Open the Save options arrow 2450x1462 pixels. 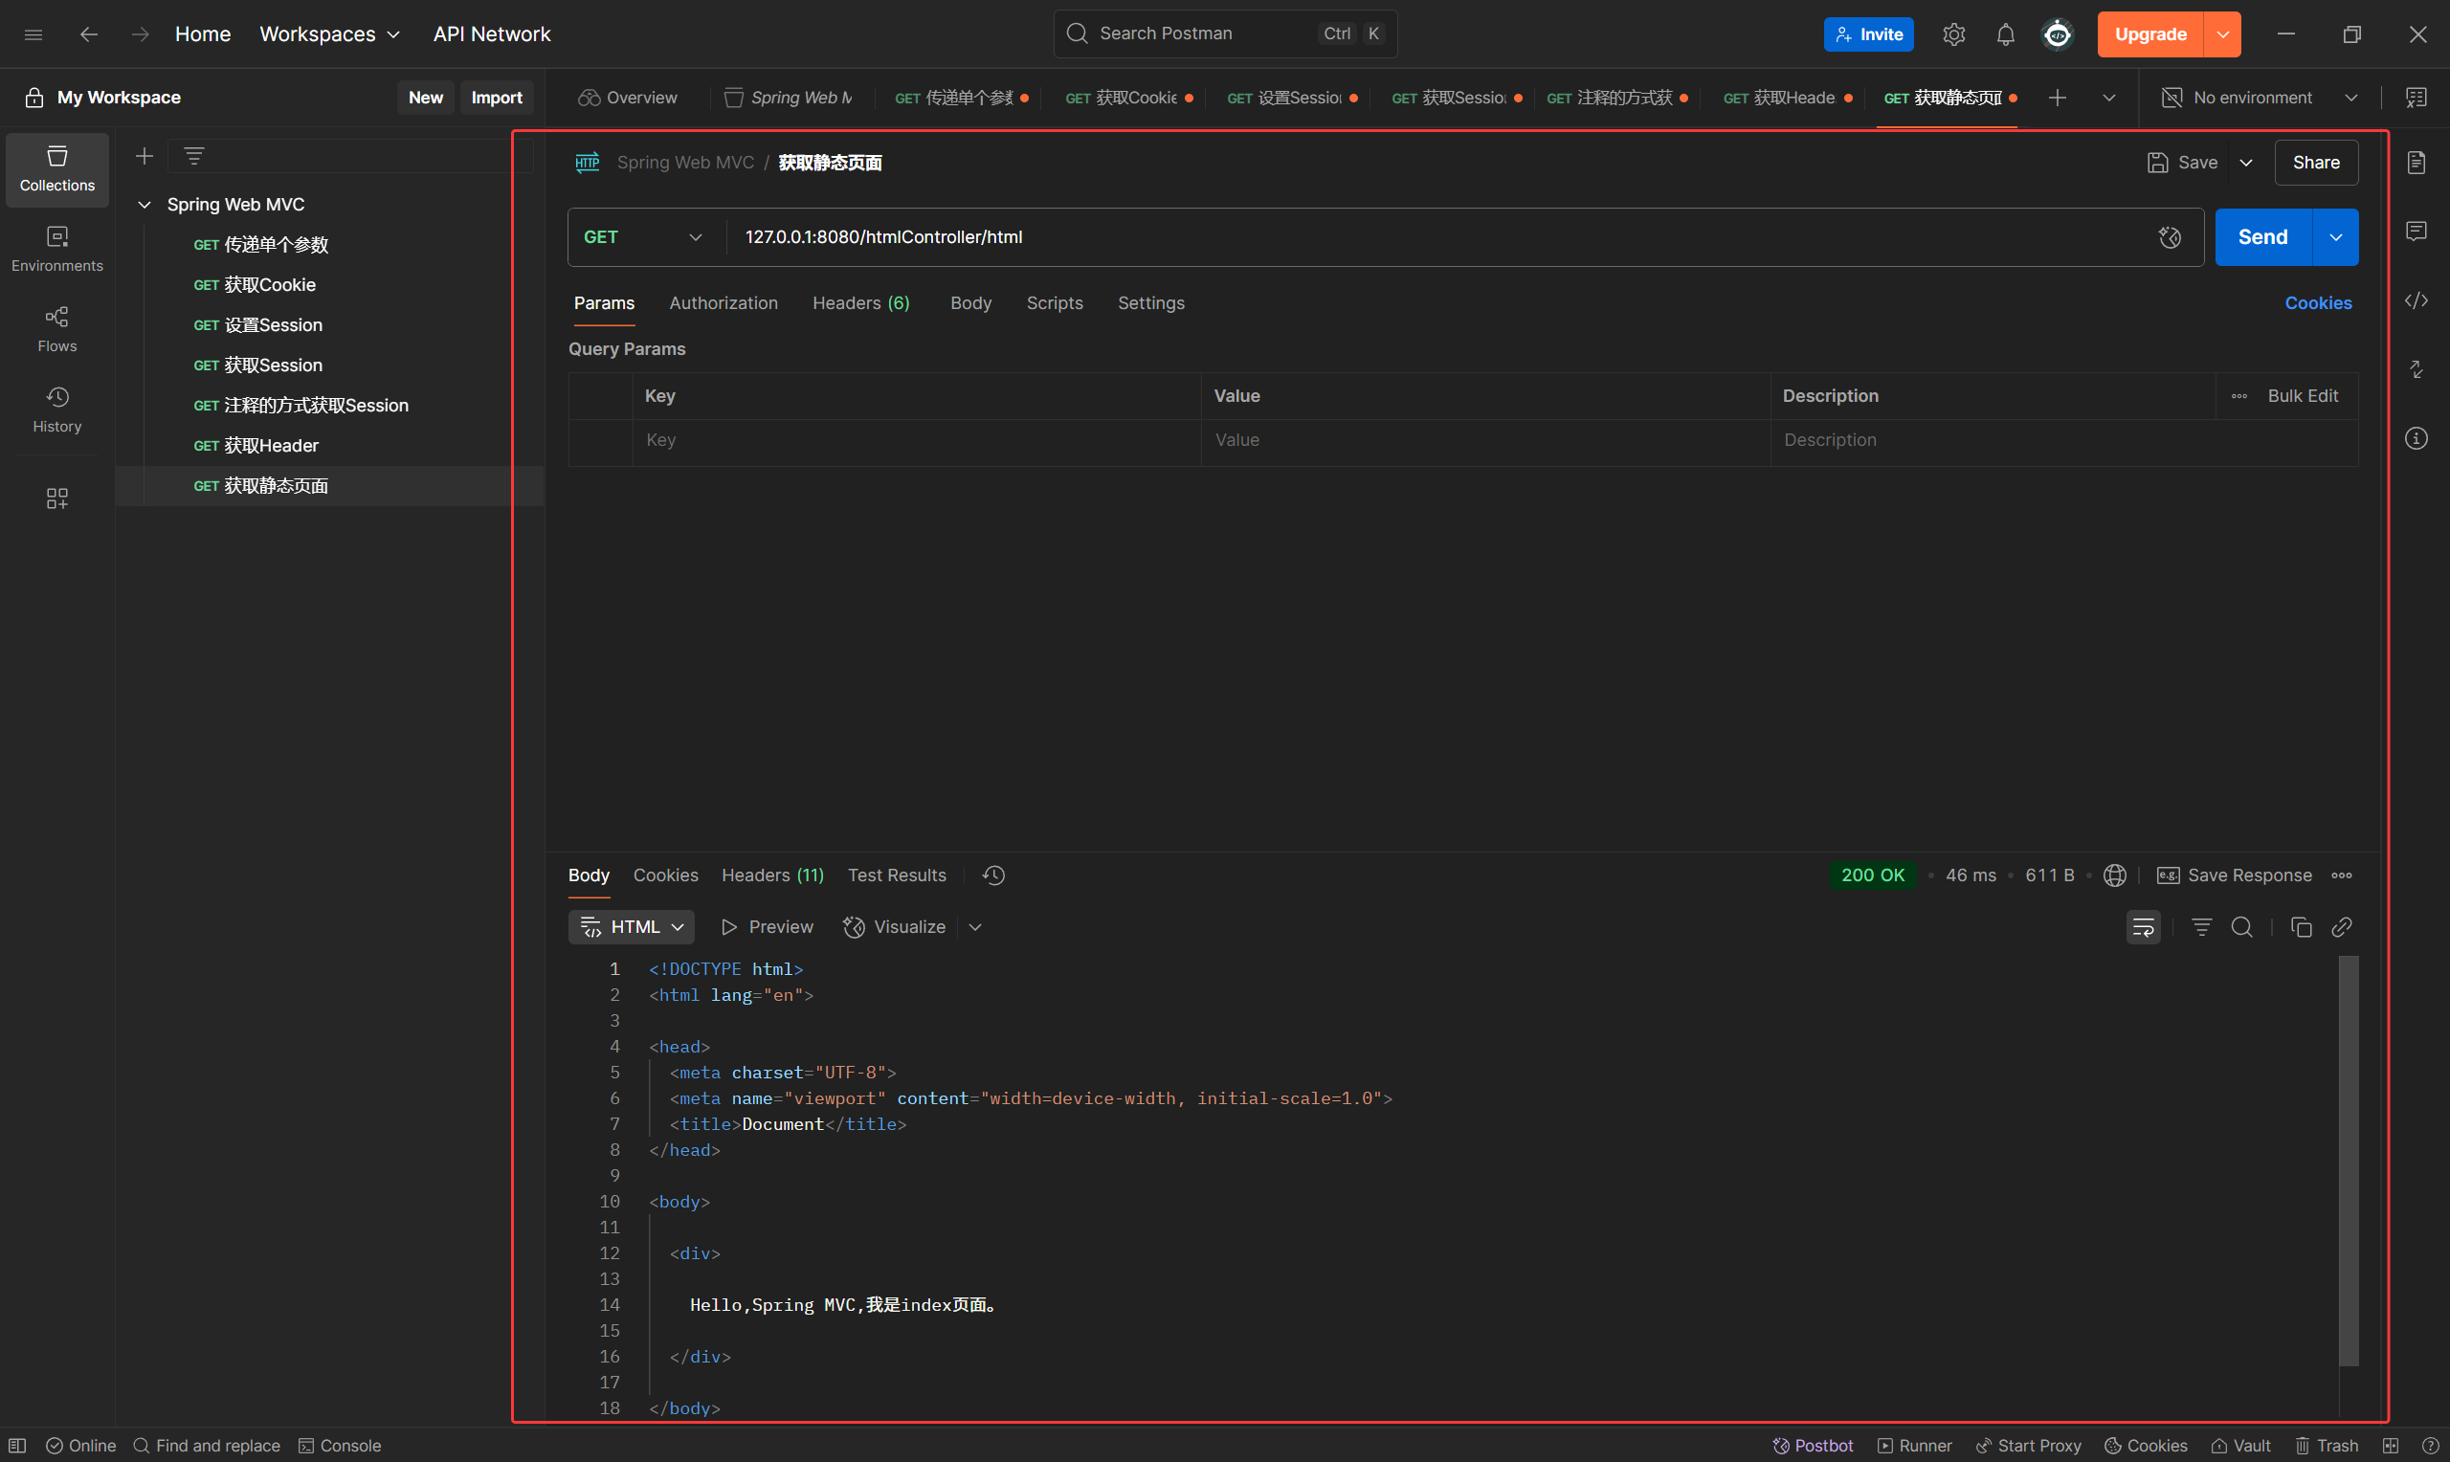coord(2246,163)
